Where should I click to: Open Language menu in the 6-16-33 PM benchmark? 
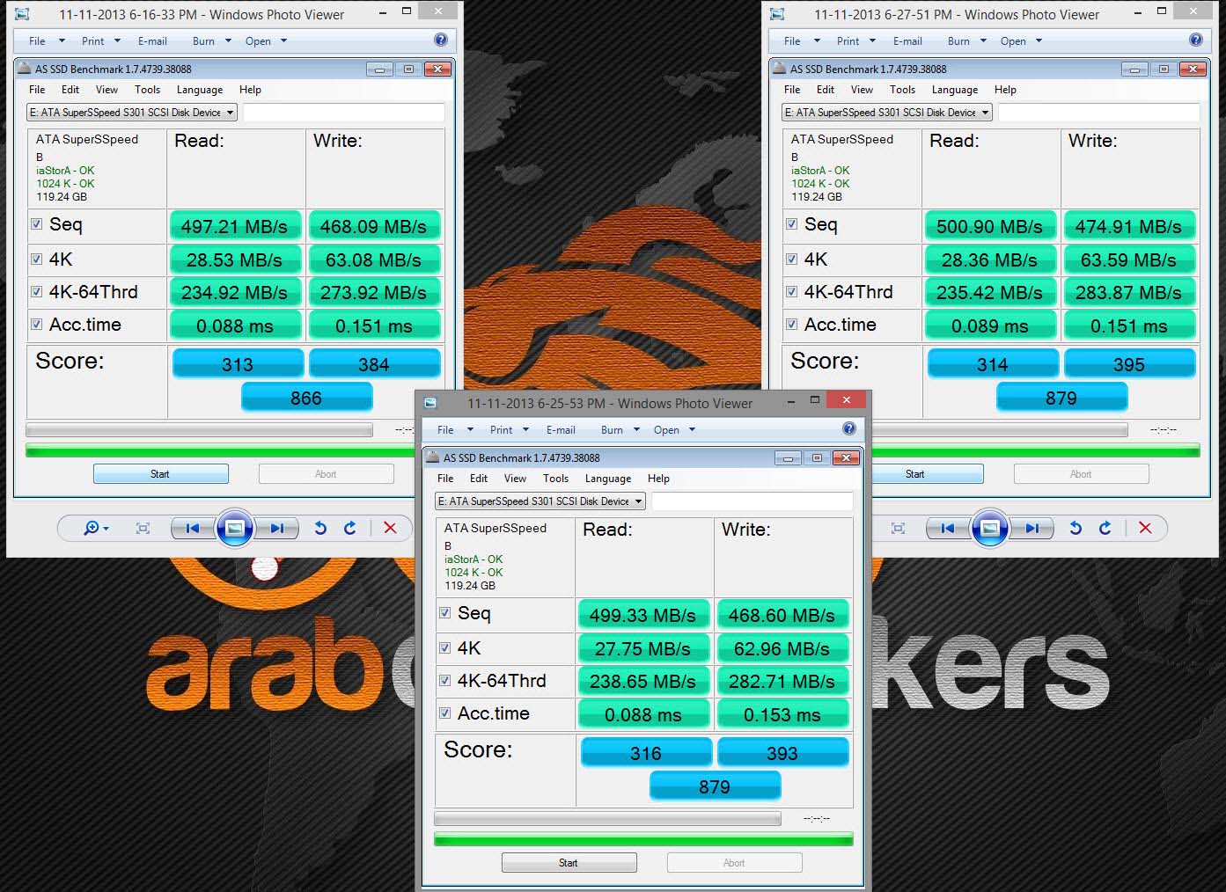pyautogui.click(x=200, y=90)
